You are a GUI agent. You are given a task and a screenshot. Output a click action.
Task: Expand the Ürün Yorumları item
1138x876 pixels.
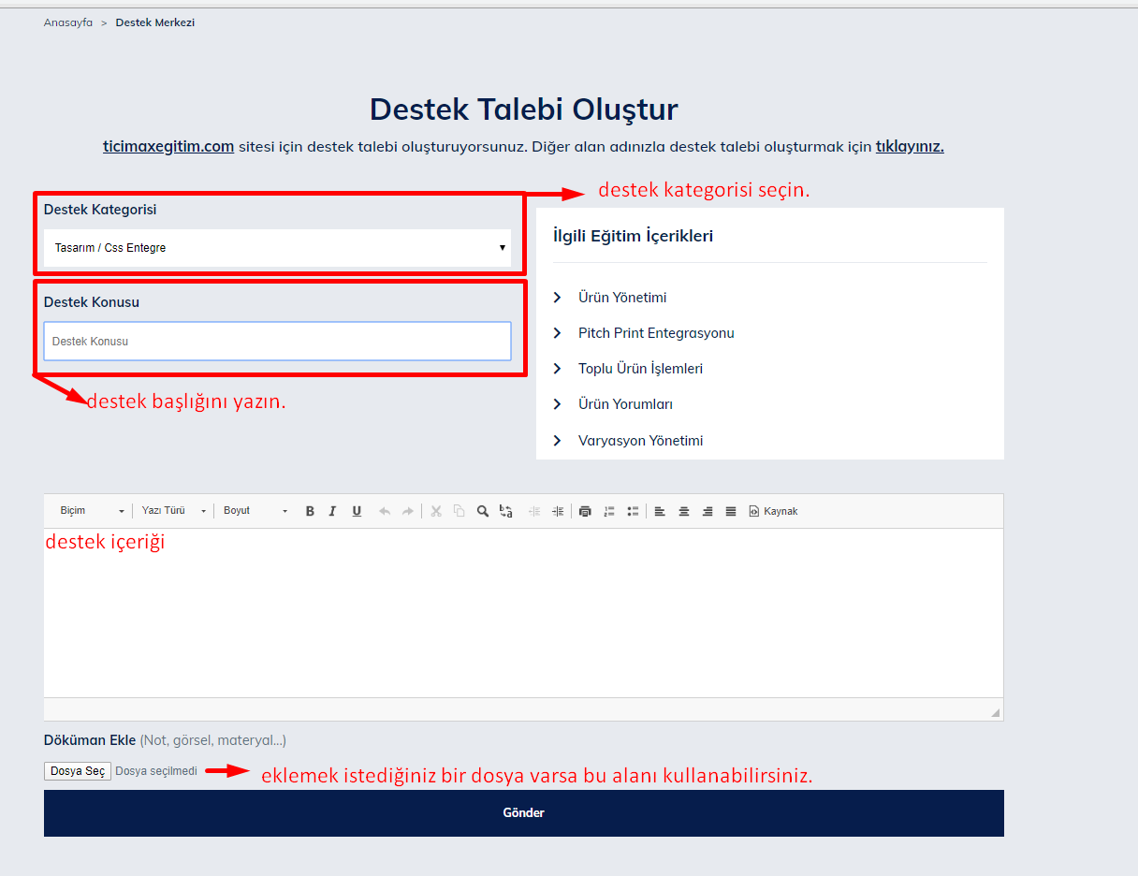click(x=613, y=404)
